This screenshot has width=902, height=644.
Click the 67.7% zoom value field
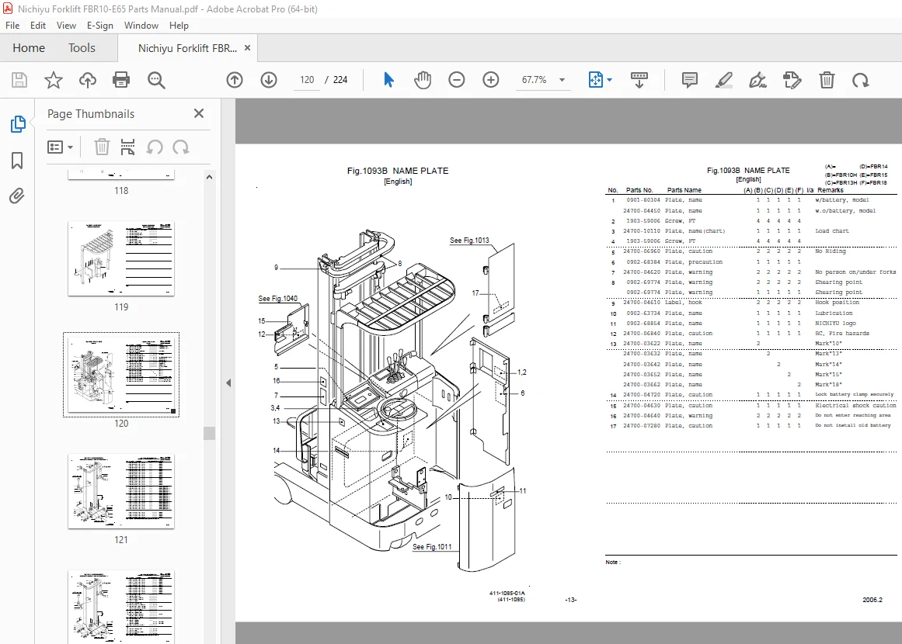[x=535, y=80]
